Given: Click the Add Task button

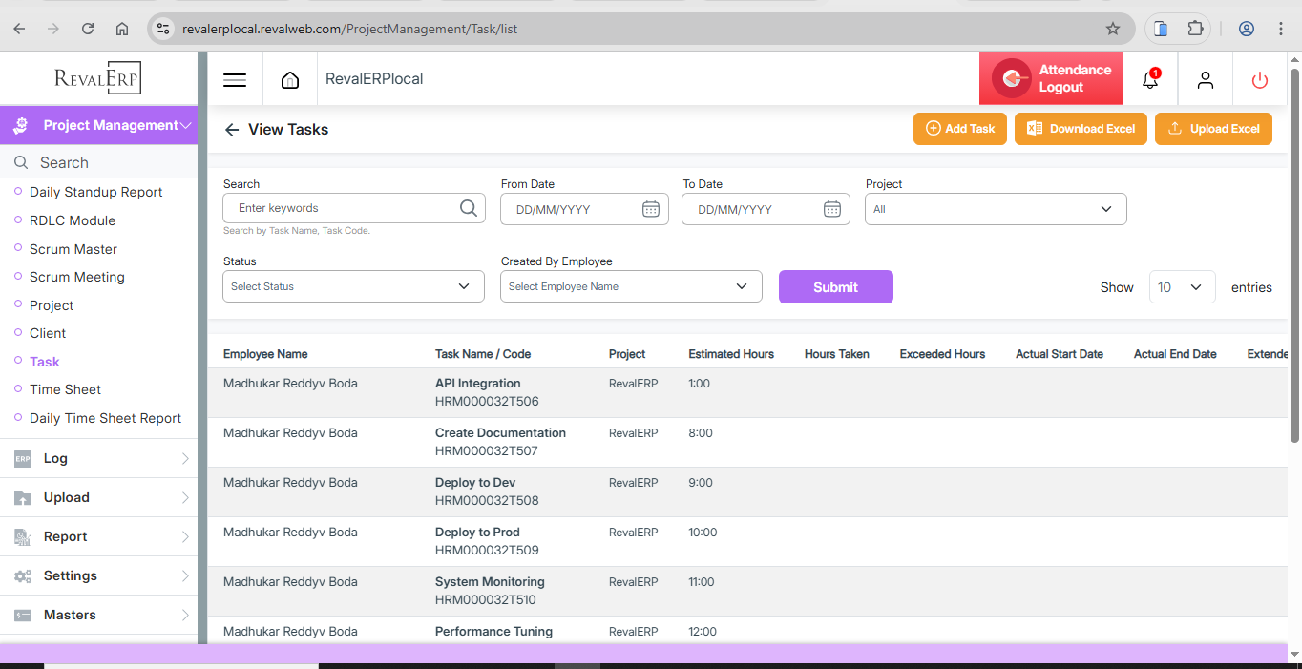Looking at the screenshot, I should pos(959,129).
